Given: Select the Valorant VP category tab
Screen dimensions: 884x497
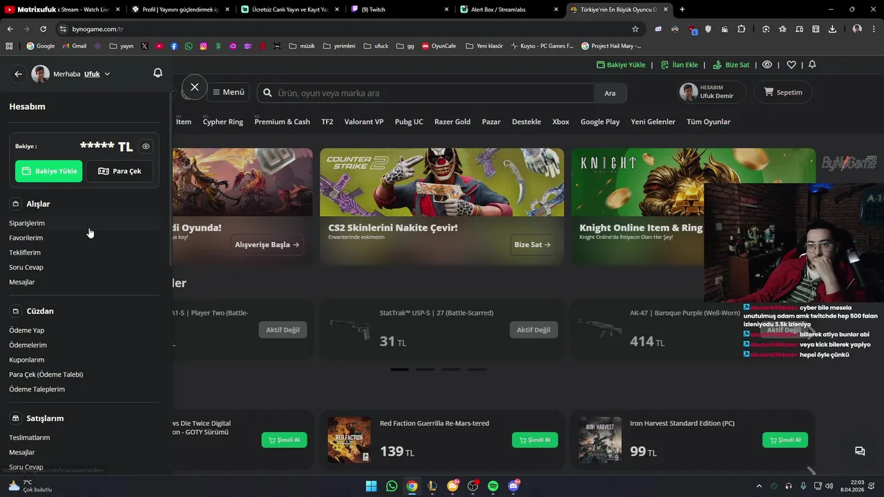Looking at the screenshot, I should tap(364, 121).
